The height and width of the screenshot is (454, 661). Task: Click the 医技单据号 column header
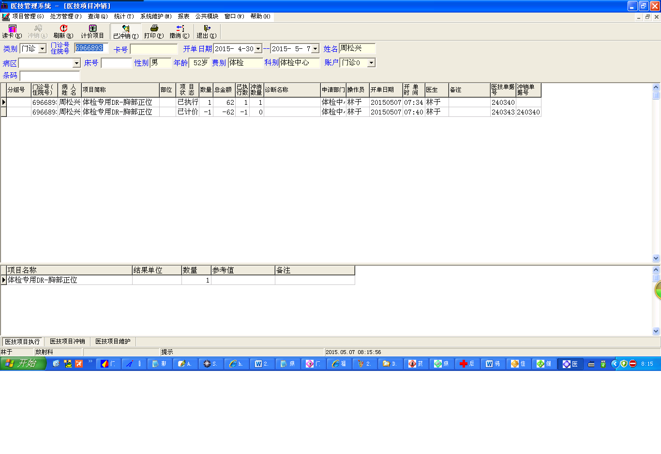(503, 90)
